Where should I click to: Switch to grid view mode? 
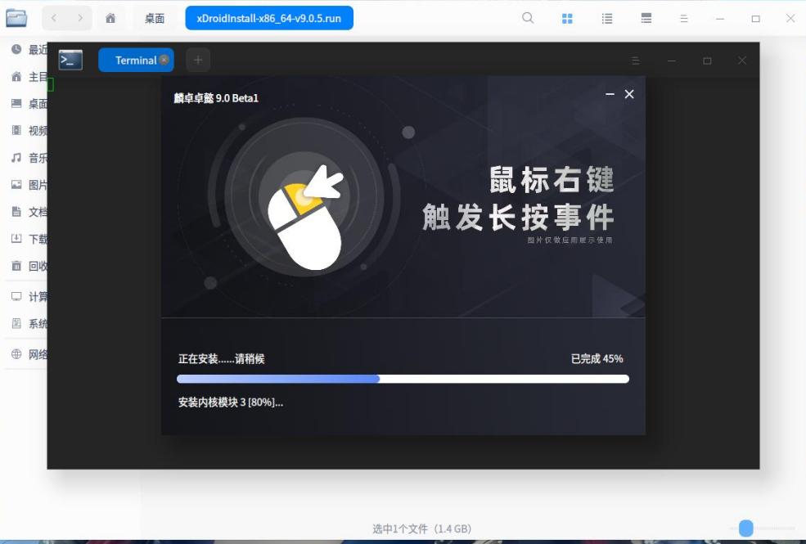(566, 17)
